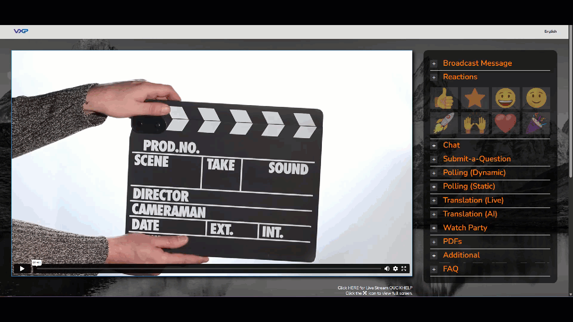
Task: Send the party popper reaction
Action: pos(536,123)
